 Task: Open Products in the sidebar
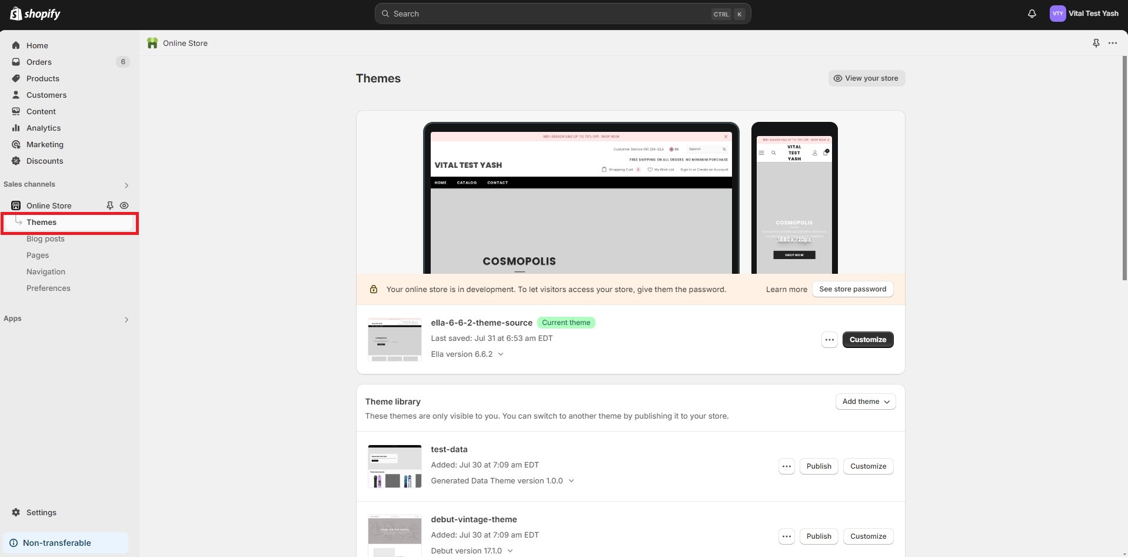(x=43, y=78)
